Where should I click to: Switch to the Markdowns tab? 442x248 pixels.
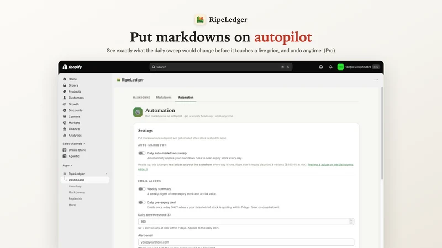[x=164, y=98]
